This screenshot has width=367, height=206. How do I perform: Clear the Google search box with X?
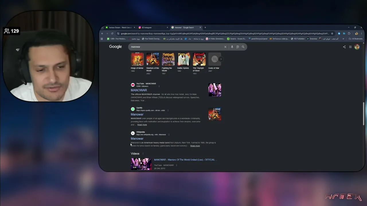(225, 47)
